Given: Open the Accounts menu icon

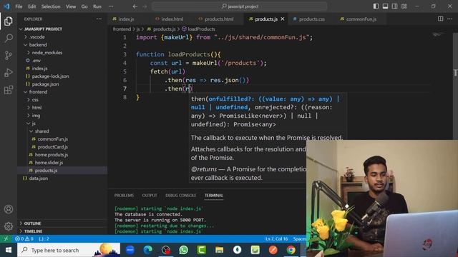Looking at the screenshot, I should tap(9, 209).
